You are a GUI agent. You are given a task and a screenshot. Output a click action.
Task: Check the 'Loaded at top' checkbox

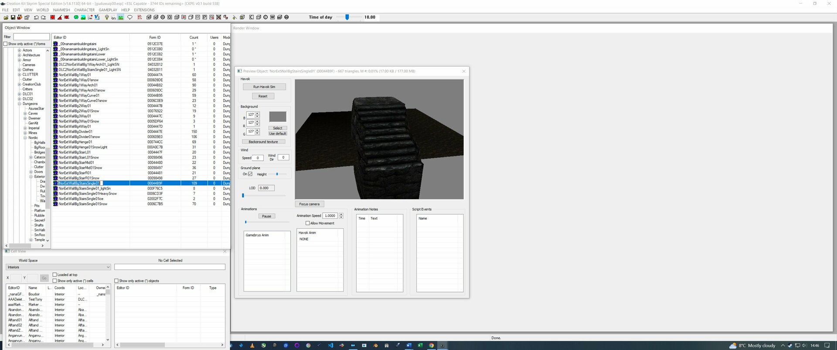click(x=55, y=275)
